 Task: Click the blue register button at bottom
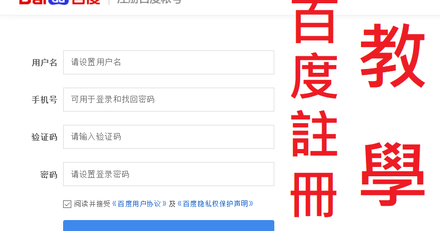pyautogui.click(x=168, y=226)
